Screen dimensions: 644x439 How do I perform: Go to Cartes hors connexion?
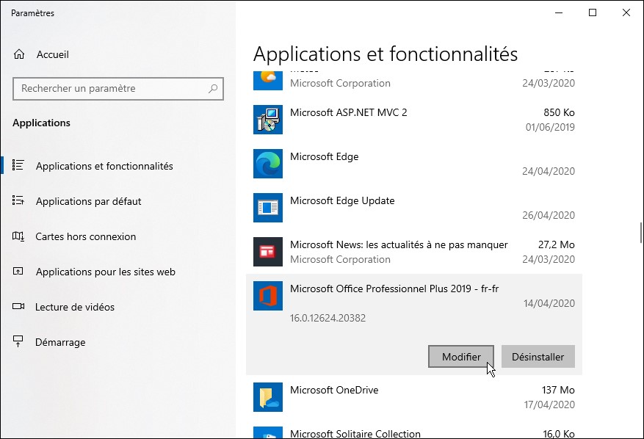pos(85,236)
